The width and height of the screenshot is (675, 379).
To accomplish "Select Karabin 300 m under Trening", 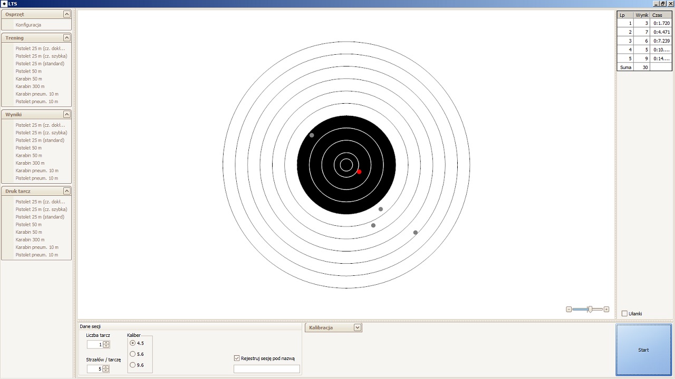I will click(x=30, y=86).
